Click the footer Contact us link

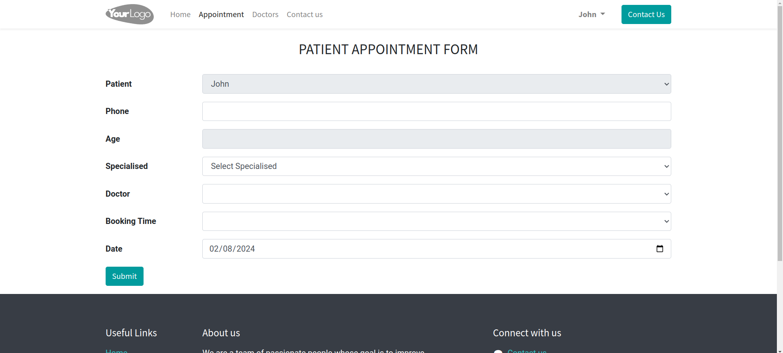point(527,351)
